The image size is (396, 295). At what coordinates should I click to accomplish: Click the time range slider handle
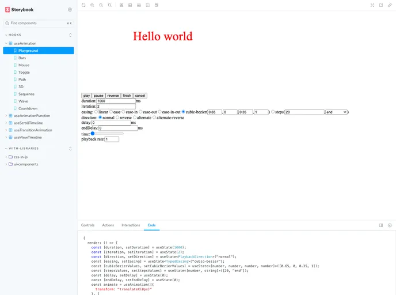tap(93, 134)
